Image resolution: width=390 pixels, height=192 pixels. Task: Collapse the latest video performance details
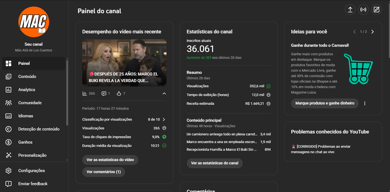click(164, 94)
